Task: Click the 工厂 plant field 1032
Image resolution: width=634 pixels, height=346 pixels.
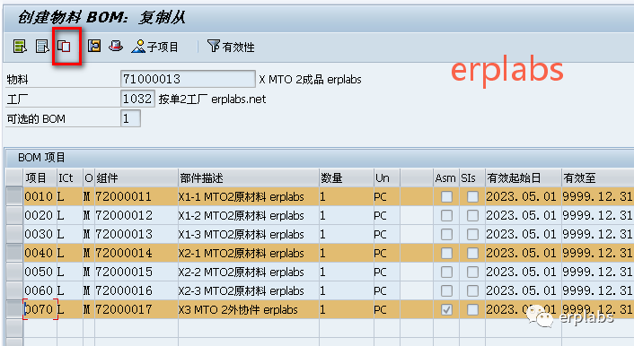Action: click(137, 99)
